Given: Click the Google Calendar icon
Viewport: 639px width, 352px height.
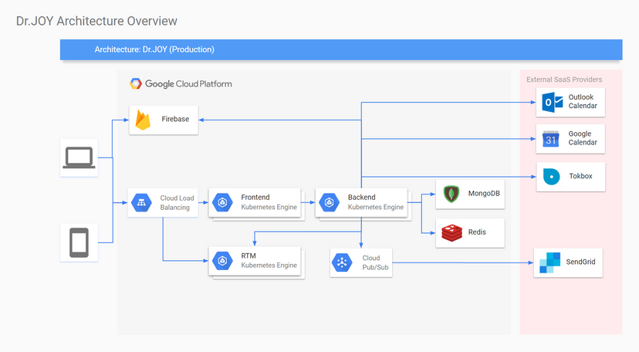Looking at the screenshot, I should (551, 139).
